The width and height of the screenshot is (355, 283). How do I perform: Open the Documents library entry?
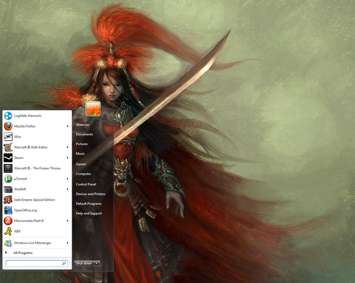[x=84, y=134]
